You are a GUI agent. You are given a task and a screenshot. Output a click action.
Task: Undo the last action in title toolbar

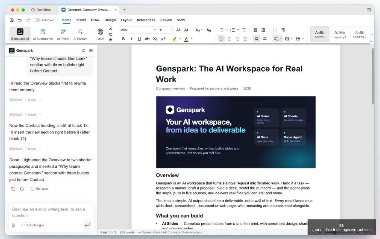[20, 20]
